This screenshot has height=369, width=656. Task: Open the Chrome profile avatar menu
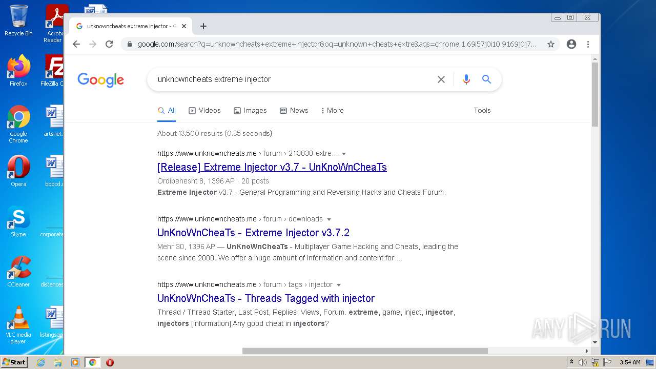tap(571, 44)
